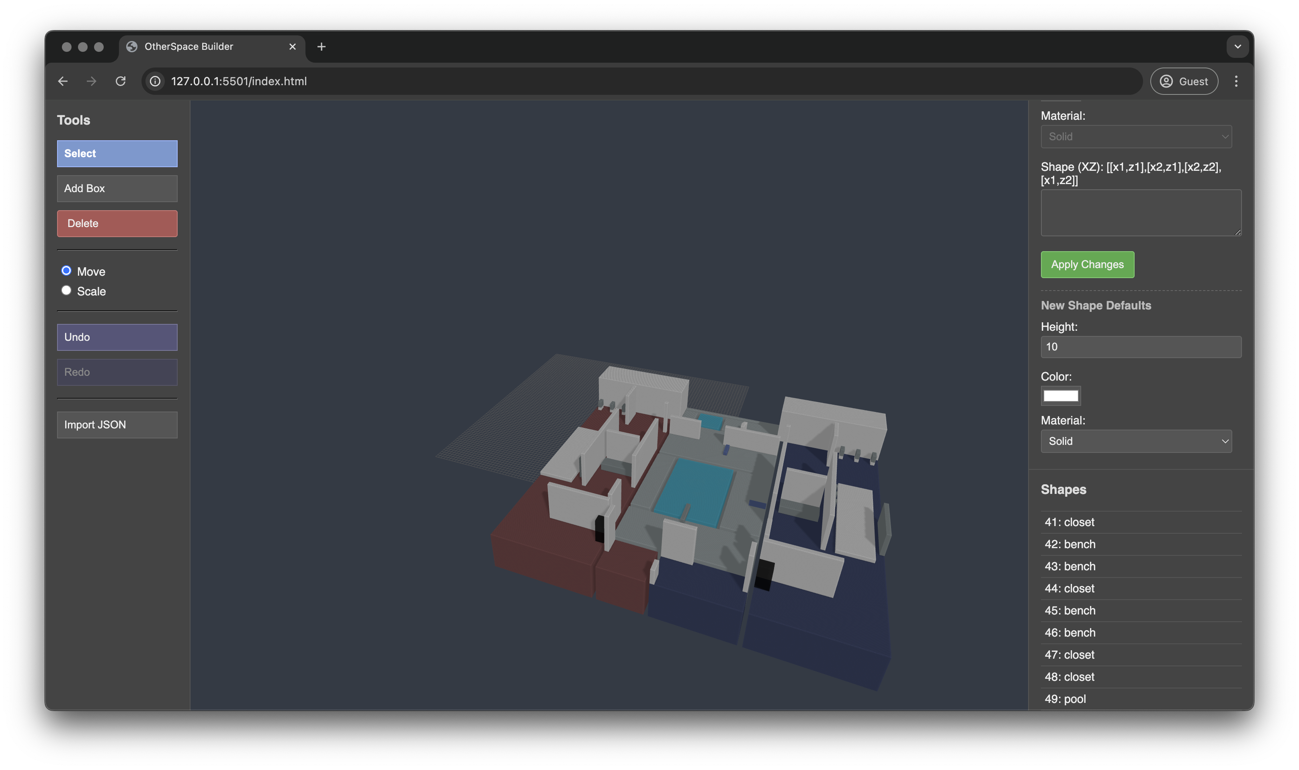
Task: Close the OtherSpace Builder tab
Action: pyautogui.click(x=293, y=47)
